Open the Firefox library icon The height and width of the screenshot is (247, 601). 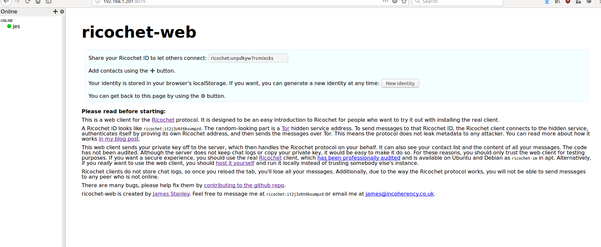coord(557,2)
